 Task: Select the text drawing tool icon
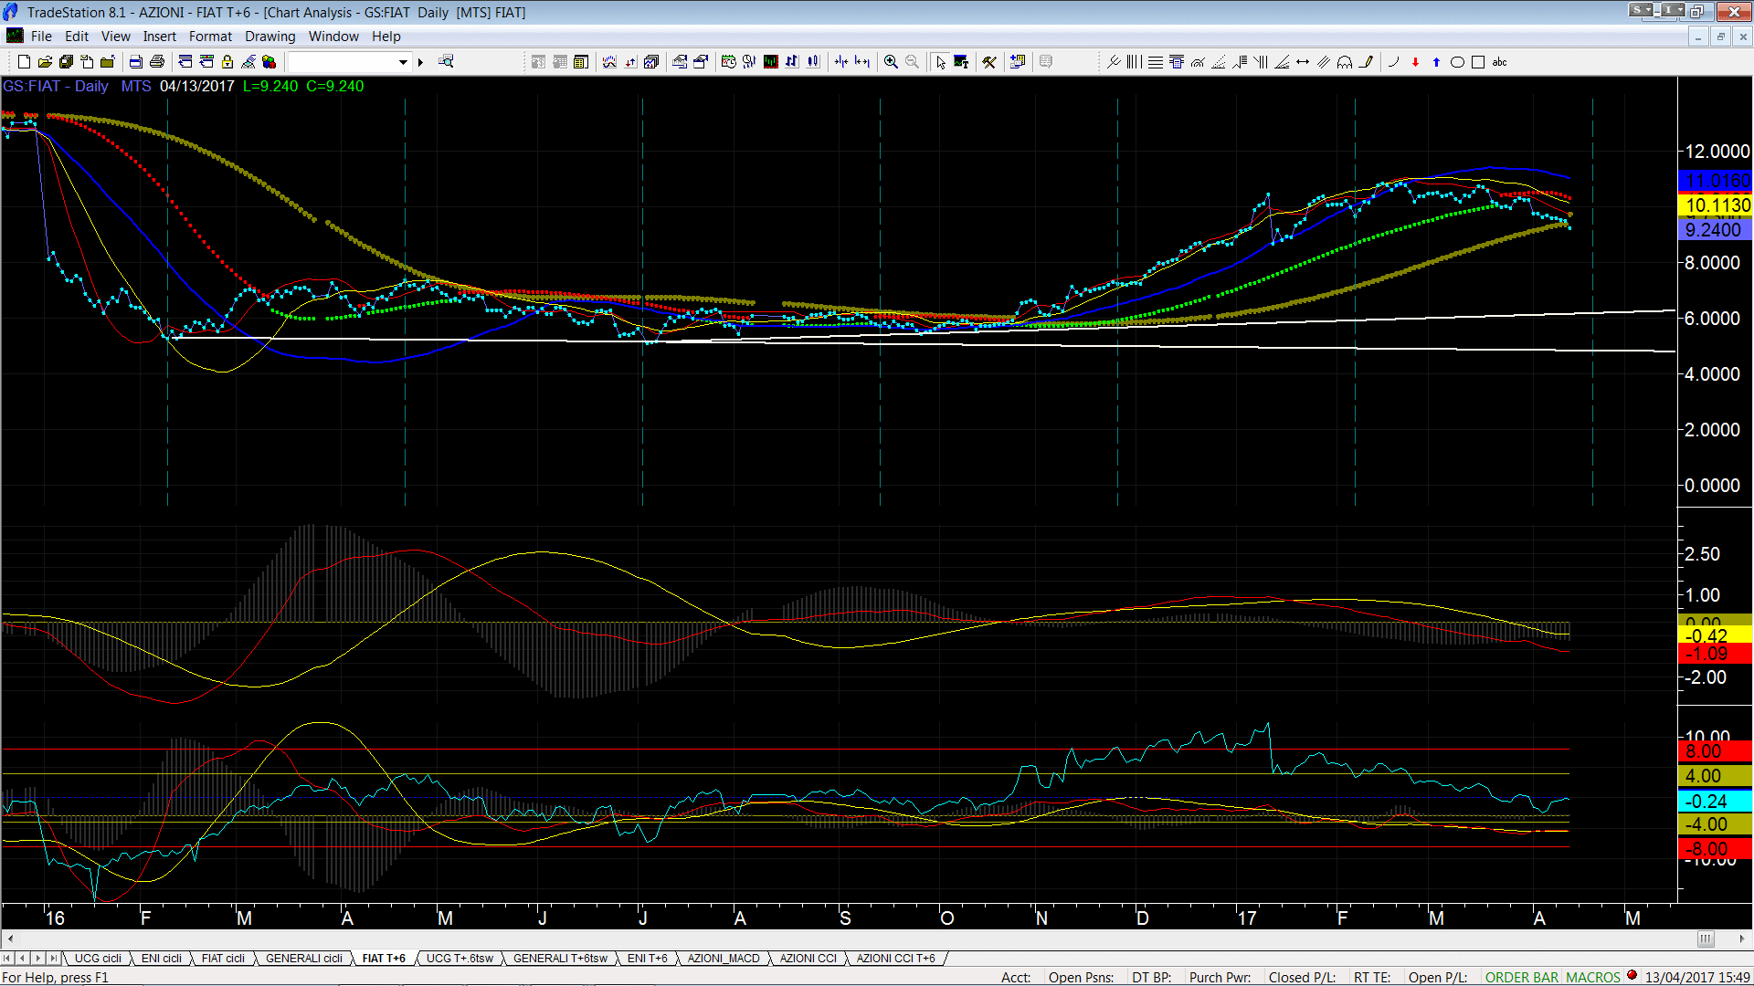[961, 62]
